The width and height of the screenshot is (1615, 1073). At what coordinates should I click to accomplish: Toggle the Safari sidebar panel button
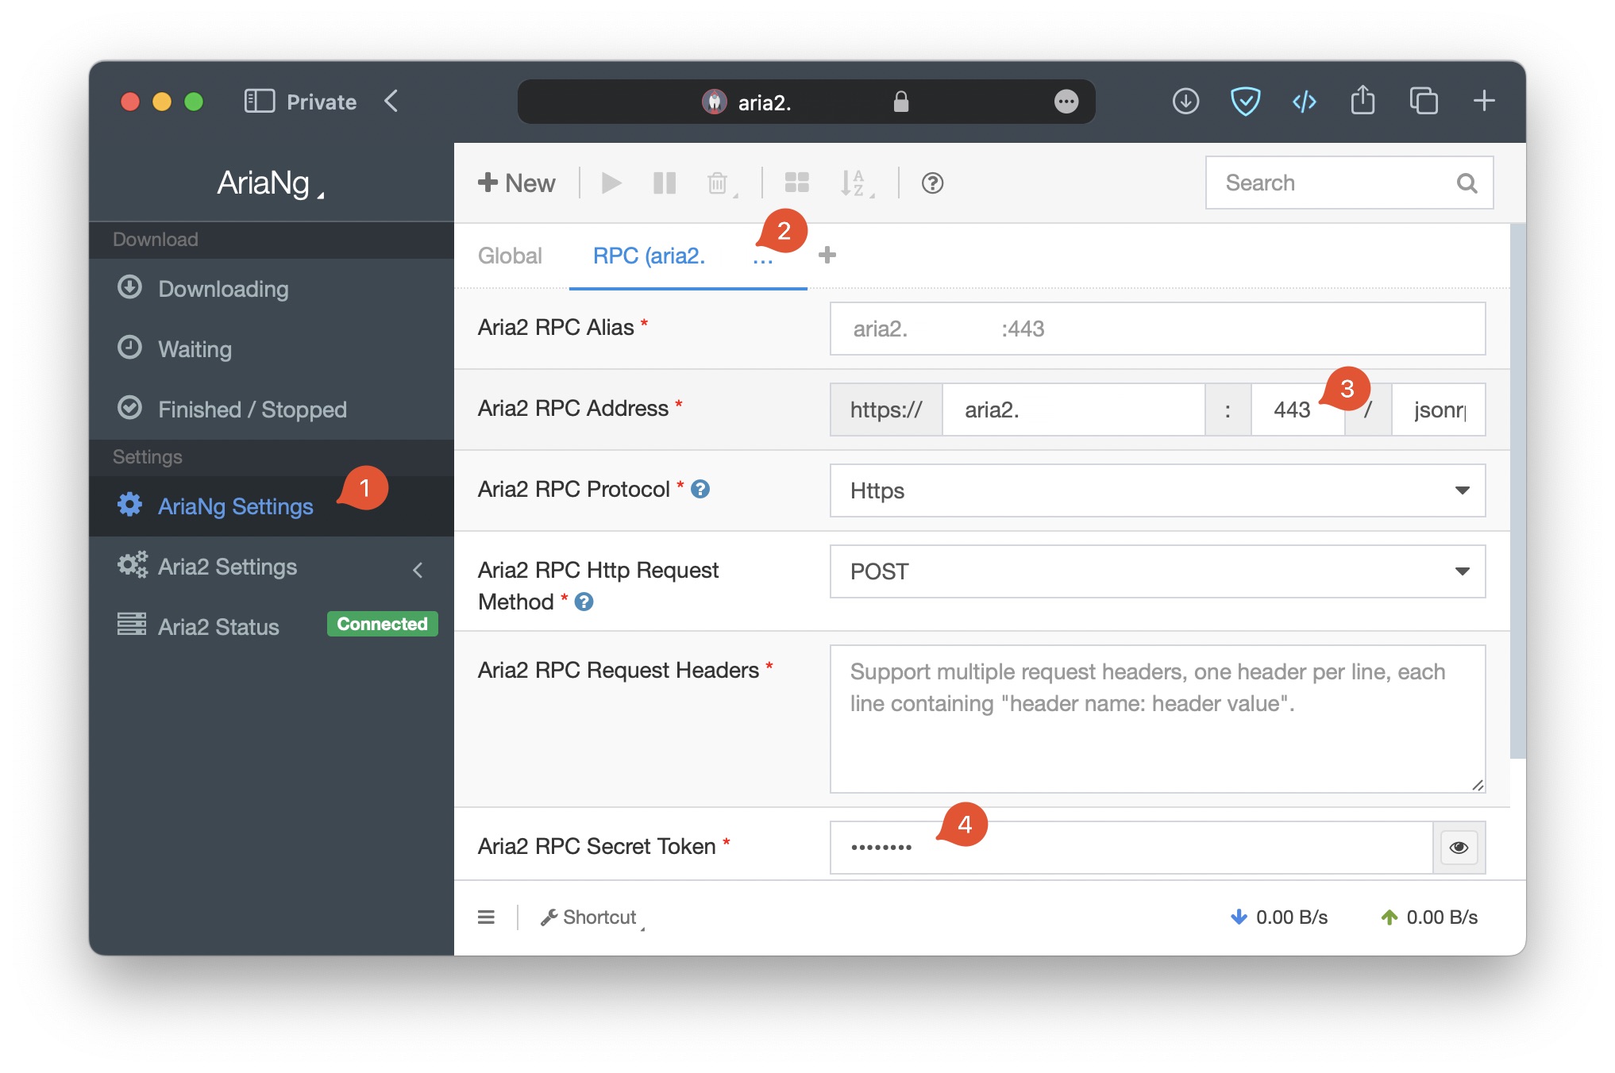259,102
